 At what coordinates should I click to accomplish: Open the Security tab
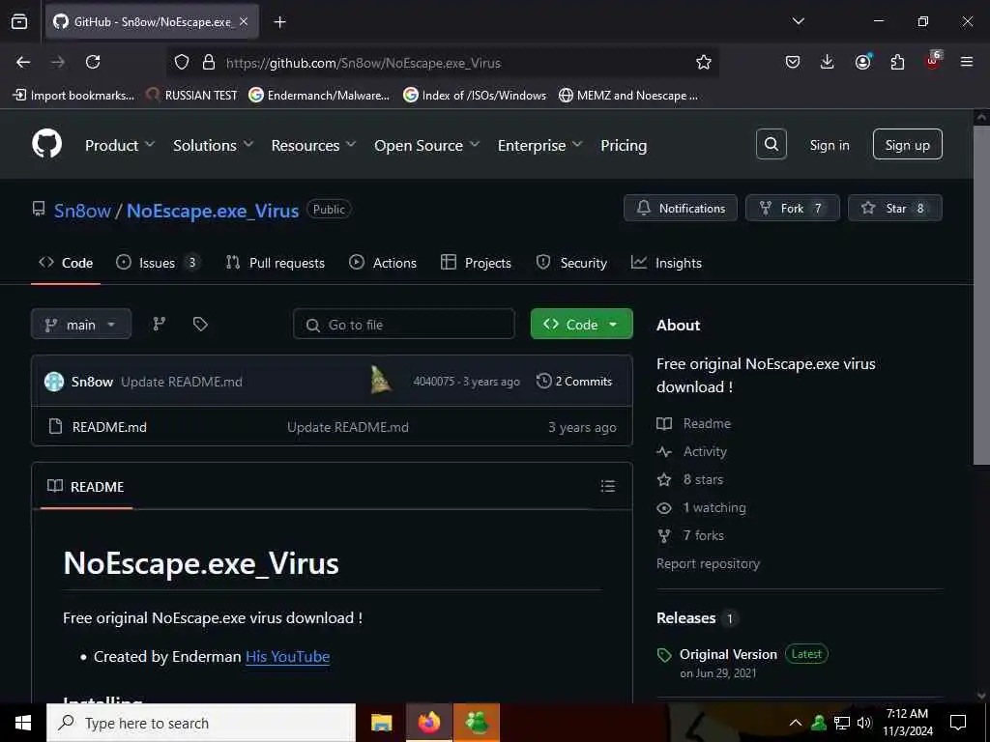[x=571, y=263]
